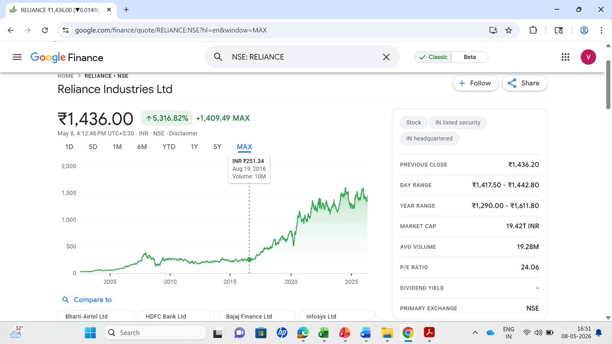View site information icon in address bar

pos(65,30)
